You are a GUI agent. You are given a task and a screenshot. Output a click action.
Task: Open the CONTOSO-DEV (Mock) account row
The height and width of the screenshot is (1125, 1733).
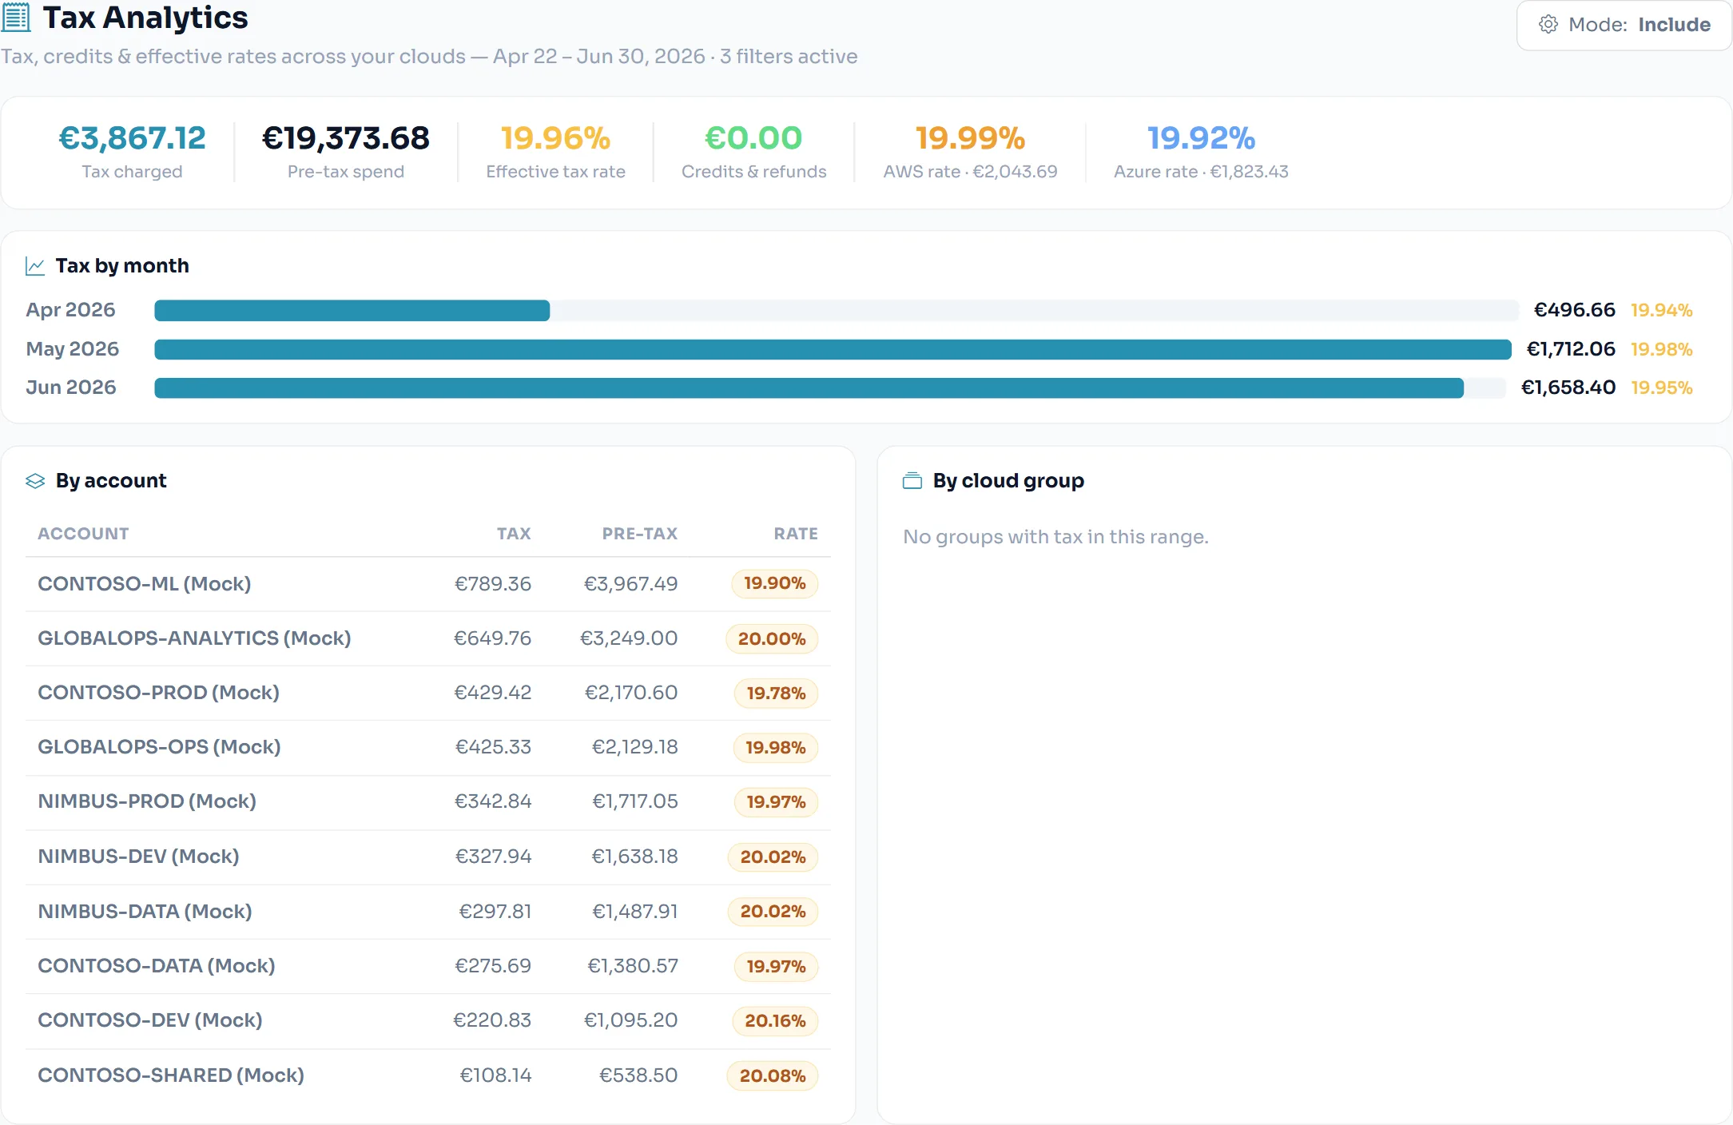(x=428, y=1021)
